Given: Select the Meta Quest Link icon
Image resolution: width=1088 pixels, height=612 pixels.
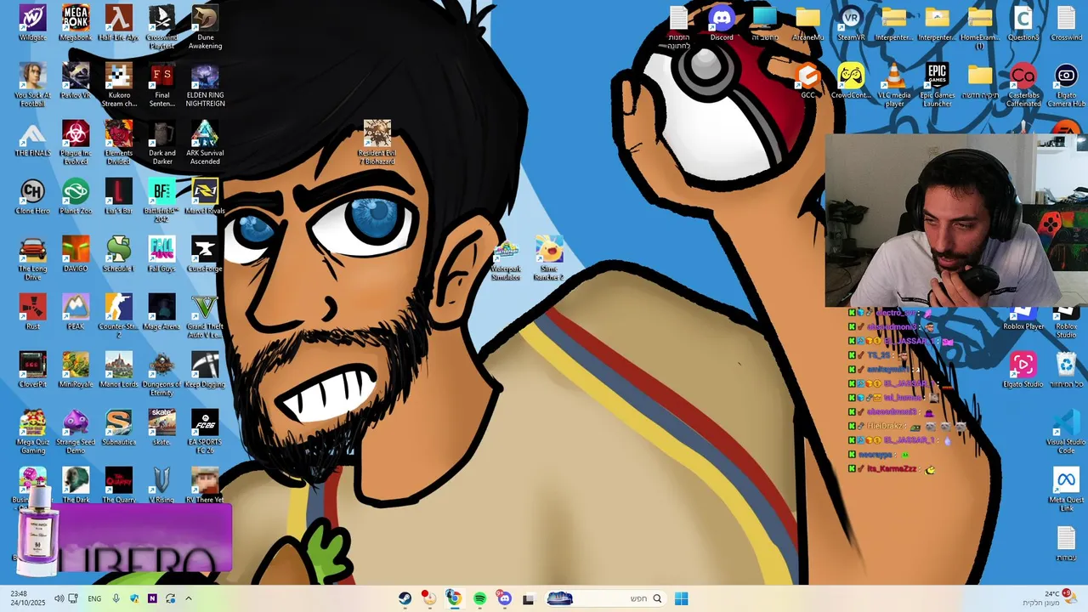Looking at the screenshot, I should pos(1066,490).
